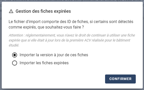Click the empty dialog area left of CONFIRMER
The image size is (144, 90).
coord(57,79)
